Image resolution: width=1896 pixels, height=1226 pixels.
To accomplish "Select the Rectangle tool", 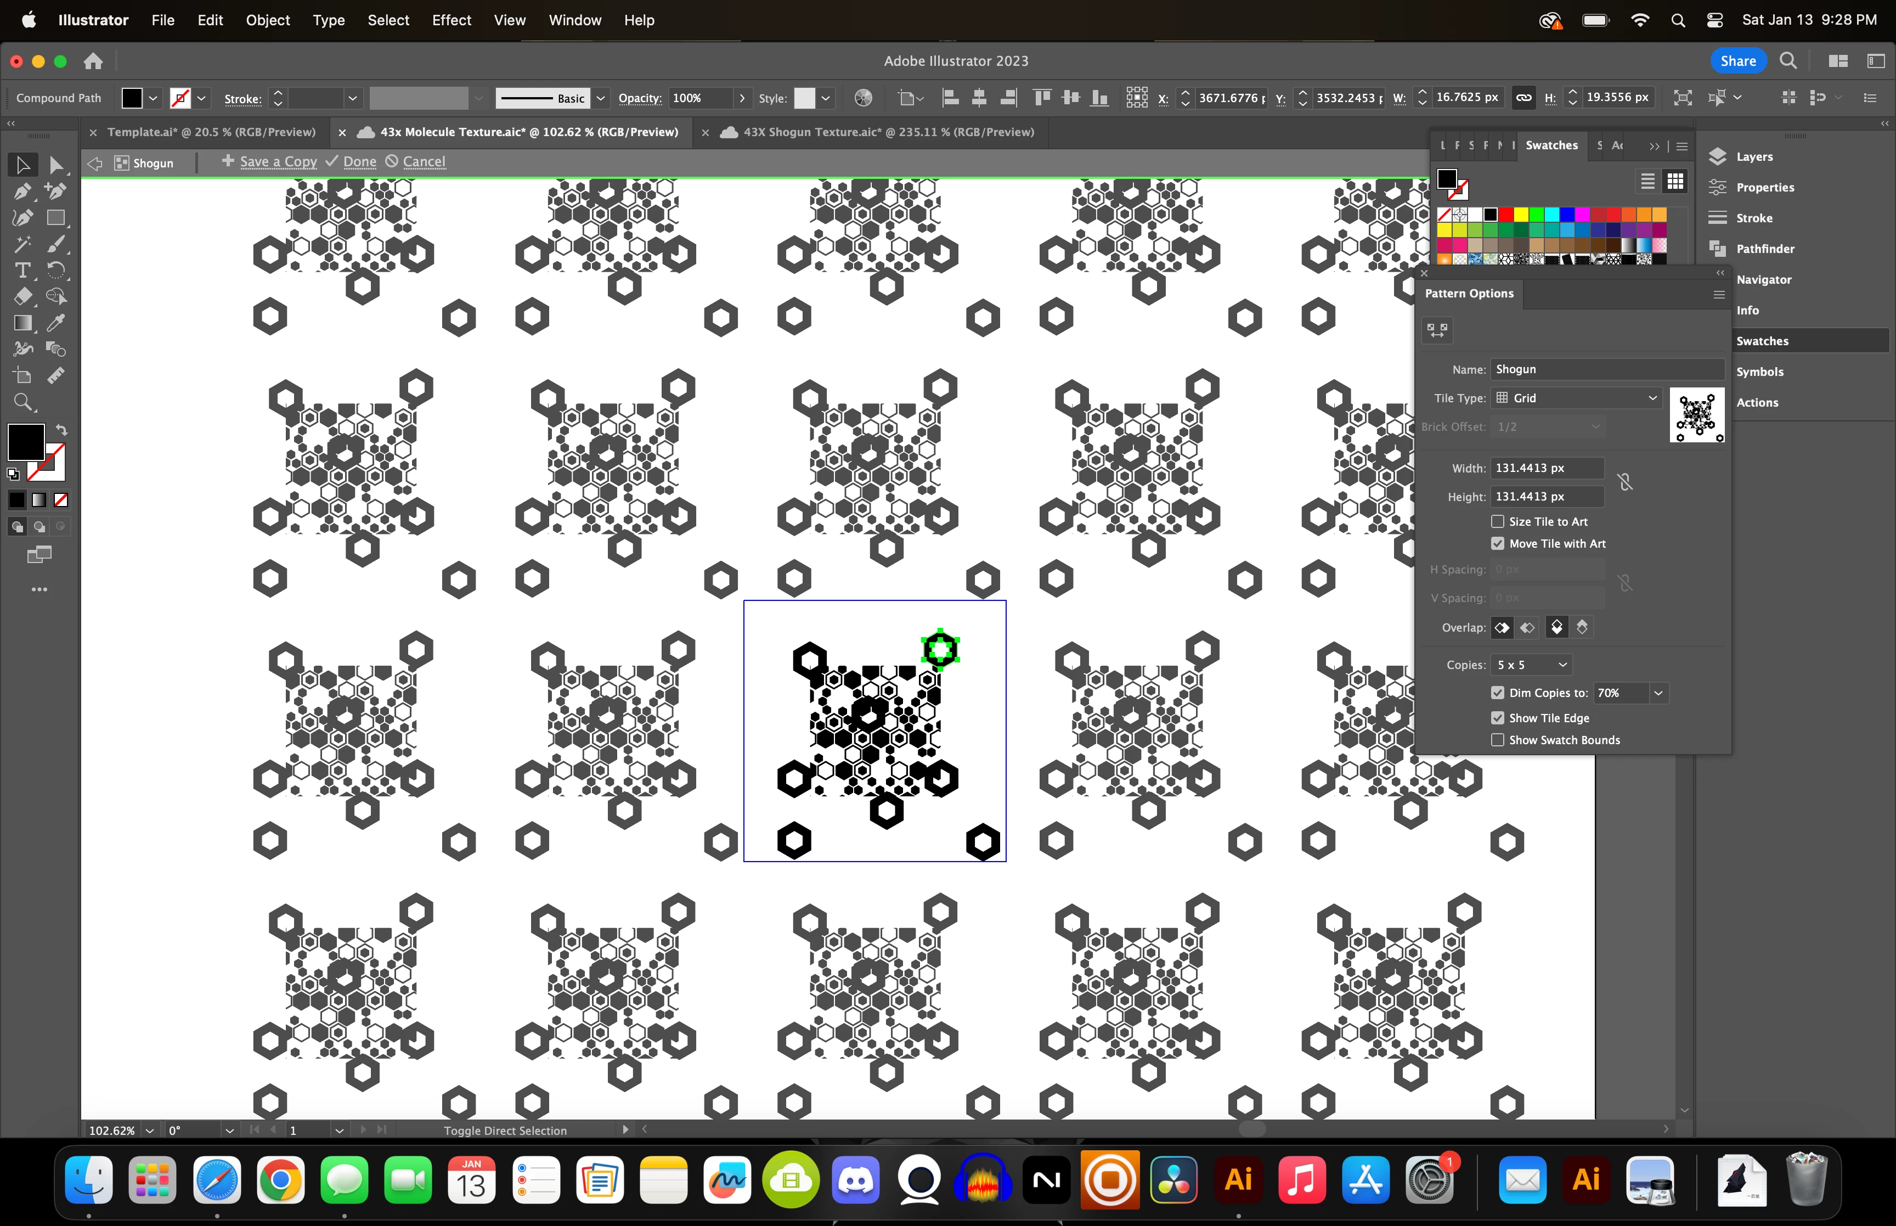I will [x=56, y=217].
